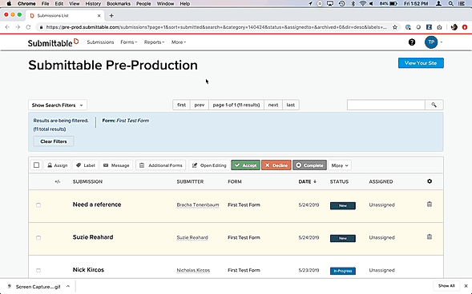This screenshot has width=472, height=294.
Task: Go to the next results page
Action: tap(273, 105)
